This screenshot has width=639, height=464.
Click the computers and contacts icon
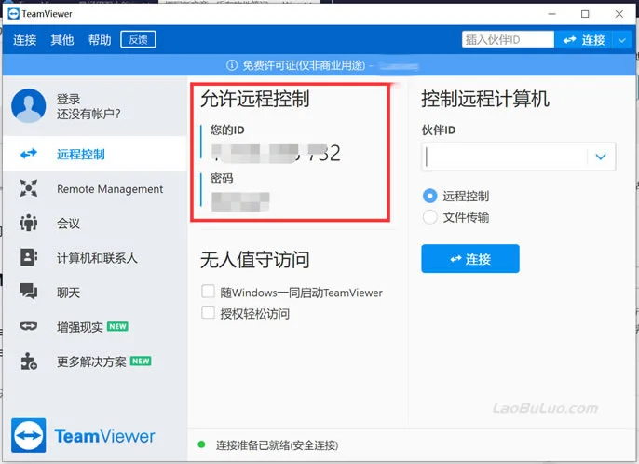[x=29, y=257]
